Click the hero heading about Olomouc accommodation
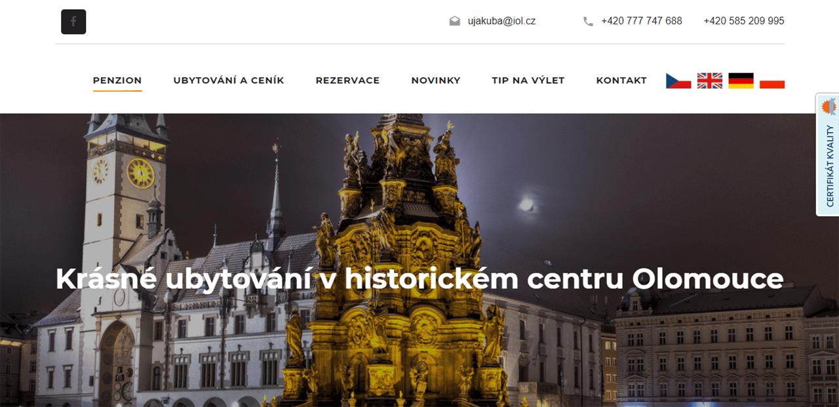Viewport: 839px width, 407px height. [419, 279]
